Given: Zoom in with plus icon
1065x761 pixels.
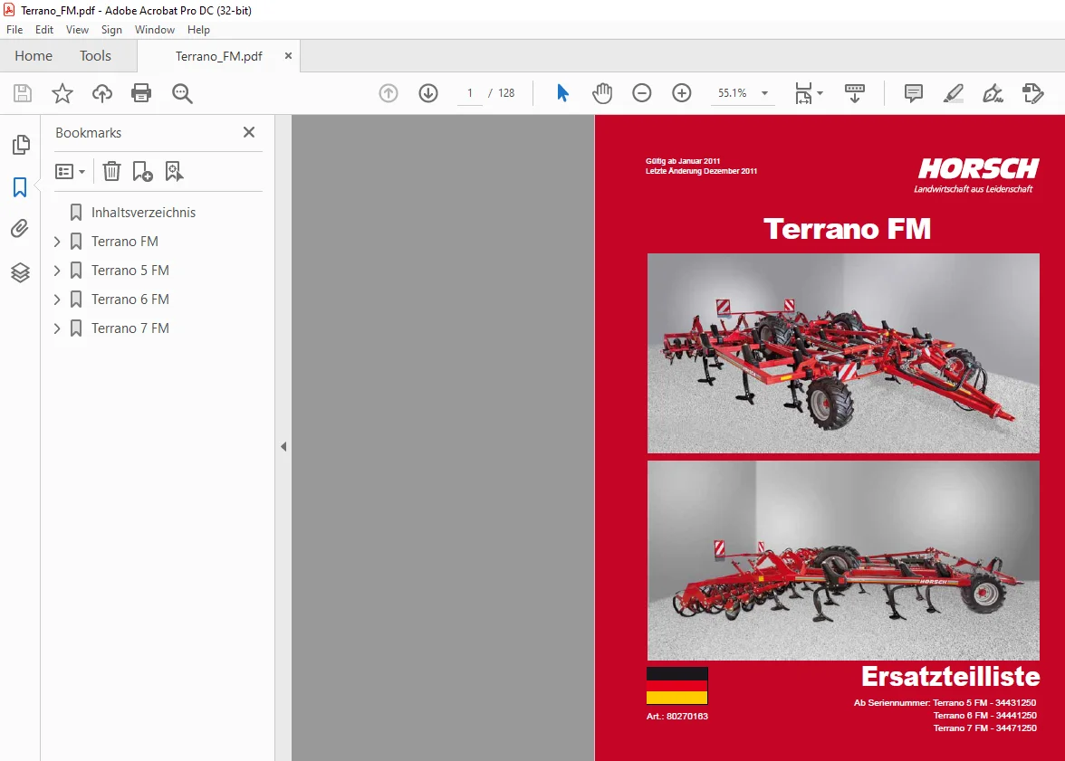Looking at the screenshot, I should 681,93.
